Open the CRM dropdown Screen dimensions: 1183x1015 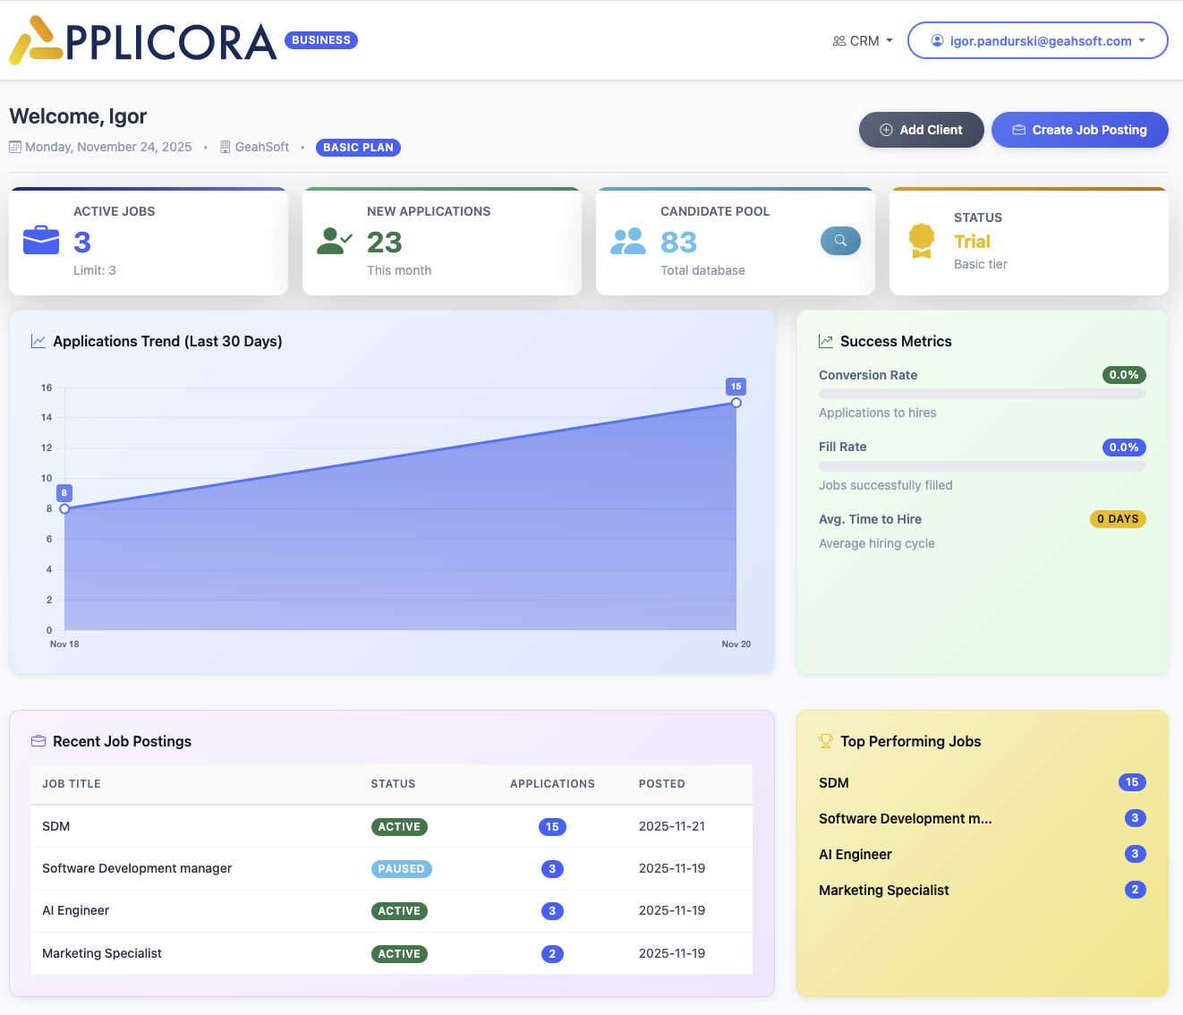click(862, 40)
